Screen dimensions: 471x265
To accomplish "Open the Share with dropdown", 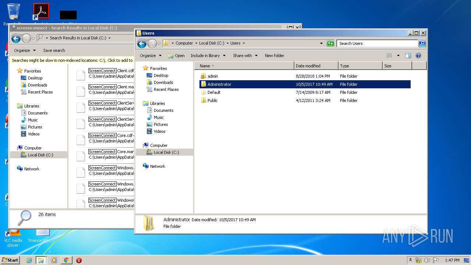I will pyautogui.click(x=245, y=56).
